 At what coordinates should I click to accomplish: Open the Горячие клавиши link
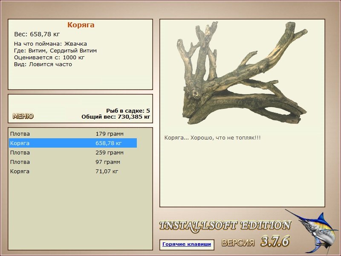pyautogui.click(x=187, y=244)
